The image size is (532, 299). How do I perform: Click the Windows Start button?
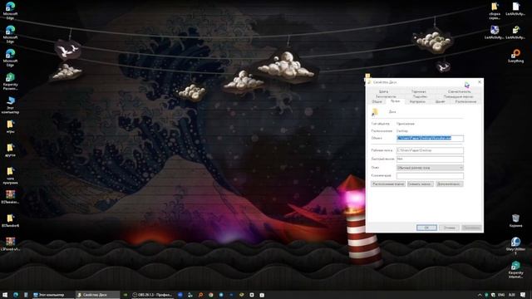[x=5, y=295]
